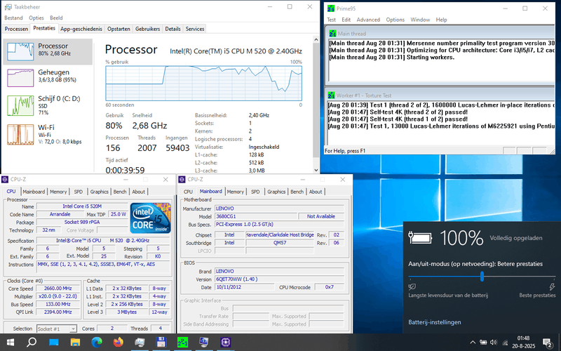Launch Microsoft Edge from taskbar
Viewport: 561px width, 351px height.
97,343
